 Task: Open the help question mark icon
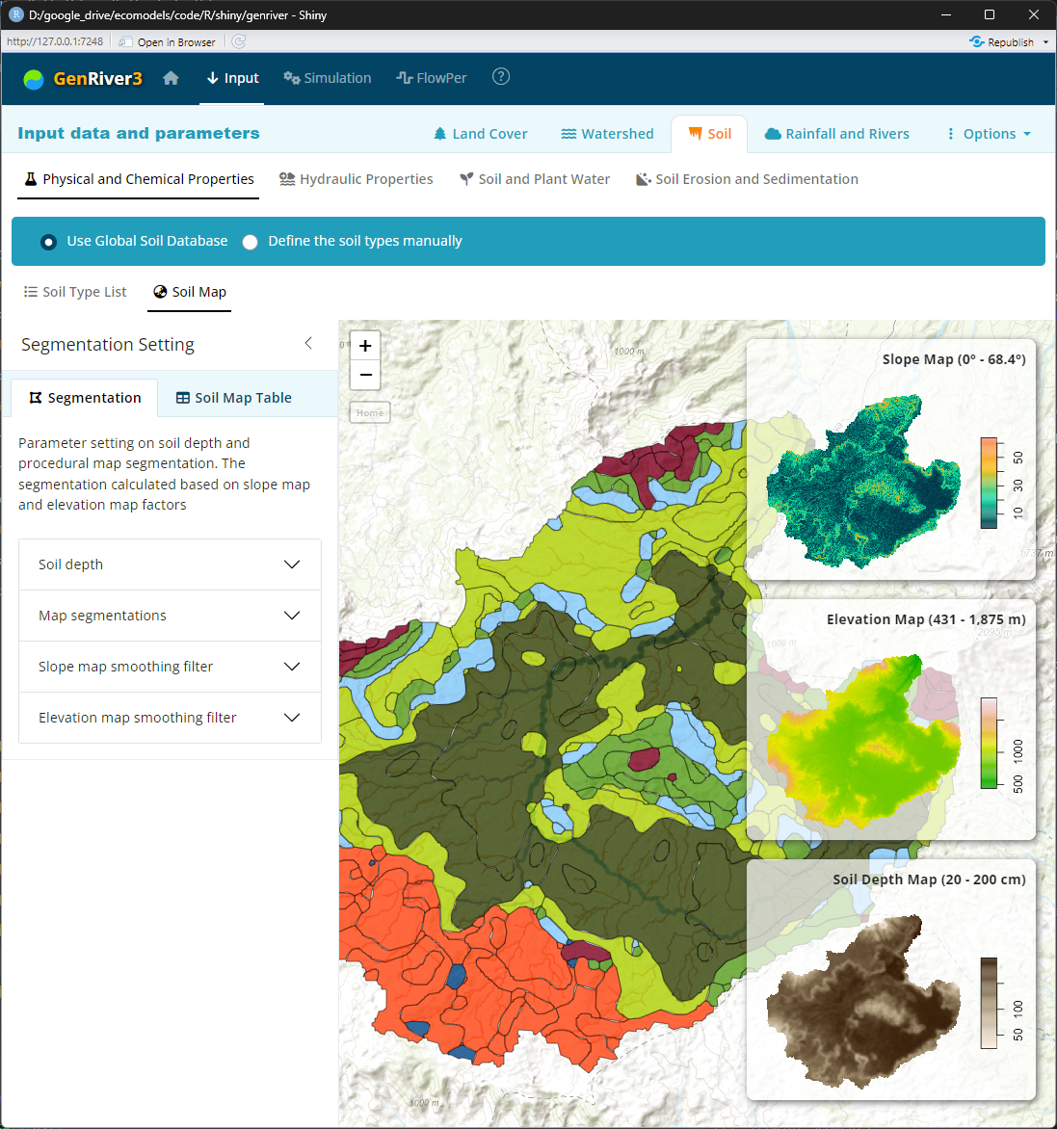tap(501, 76)
